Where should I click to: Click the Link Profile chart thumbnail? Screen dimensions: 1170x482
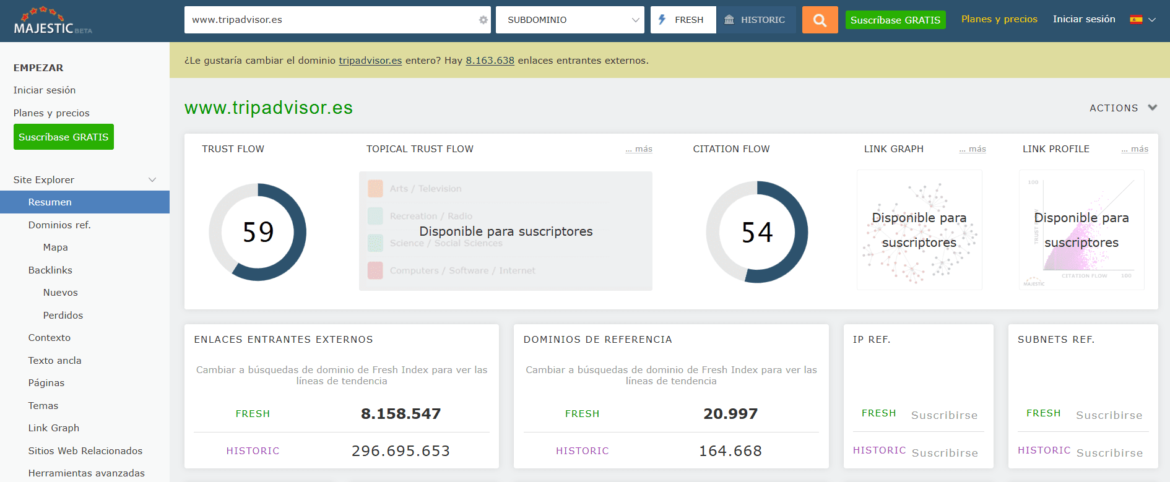1081,230
